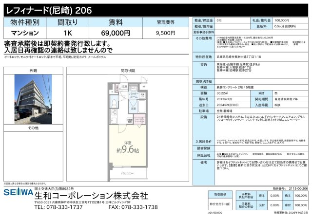
Task: Select the management fee 9,500円
Action: (x=166, y=33)
